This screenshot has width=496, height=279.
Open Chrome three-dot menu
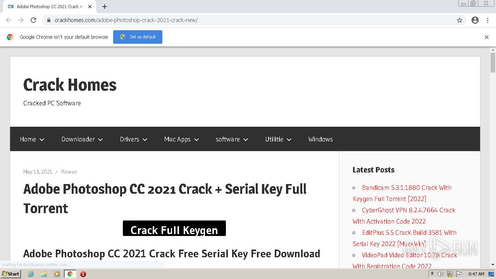pos(487,20)
